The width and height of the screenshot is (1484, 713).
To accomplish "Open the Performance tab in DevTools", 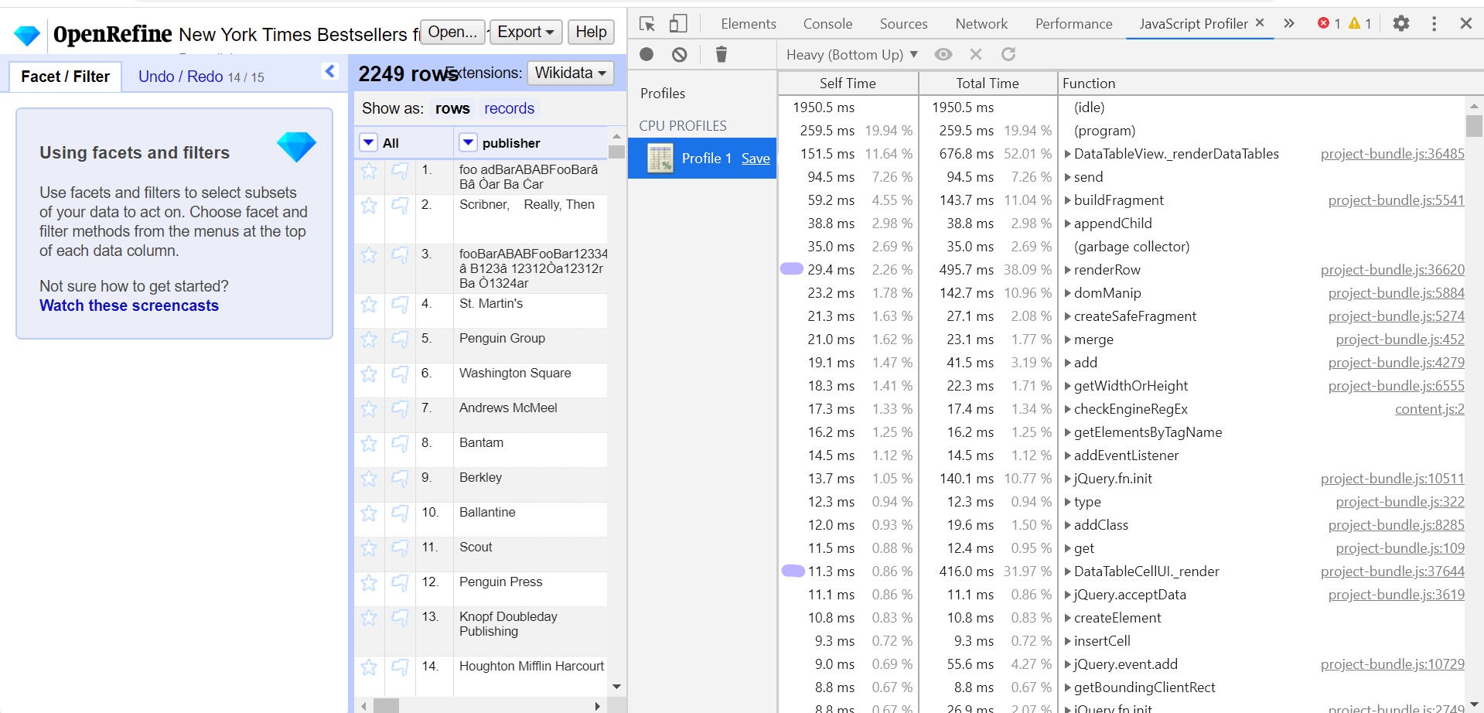I will (1073, 24).
